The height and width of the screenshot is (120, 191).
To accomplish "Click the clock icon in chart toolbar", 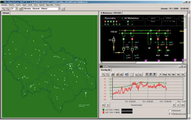I will click(x=131, y=74).
